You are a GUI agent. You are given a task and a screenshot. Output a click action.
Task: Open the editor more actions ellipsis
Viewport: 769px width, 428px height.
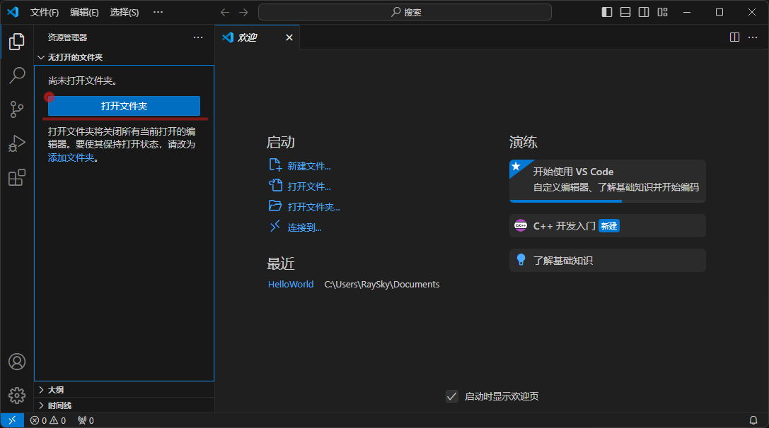coord(753,37)
